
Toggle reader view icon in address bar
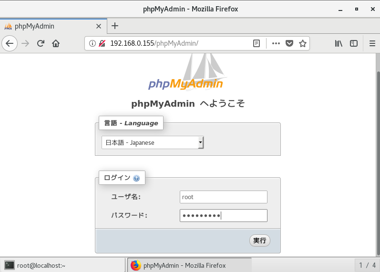tap(257, 43)
